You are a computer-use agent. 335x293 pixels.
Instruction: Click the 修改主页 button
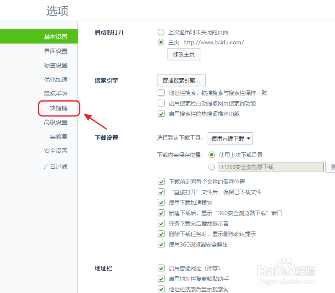pyautogui.click(x=184, y=54)
